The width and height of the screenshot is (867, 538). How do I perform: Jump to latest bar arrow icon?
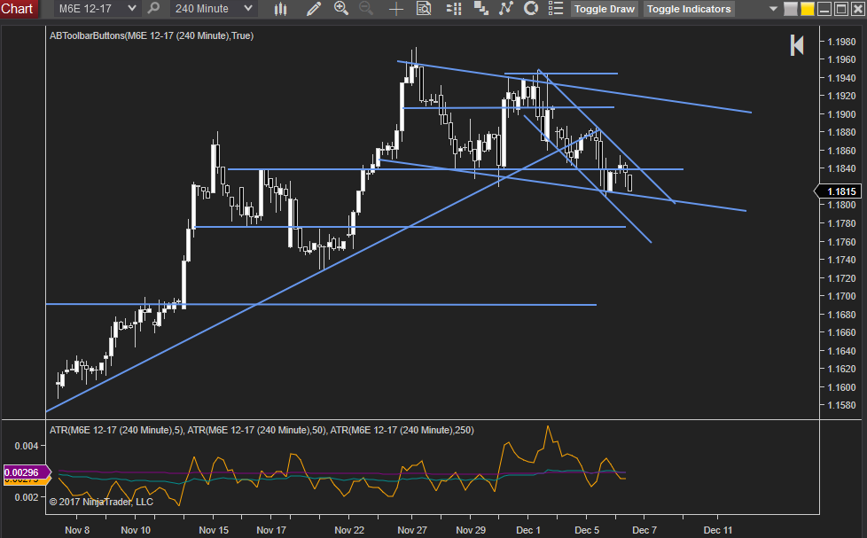[797, 45]
